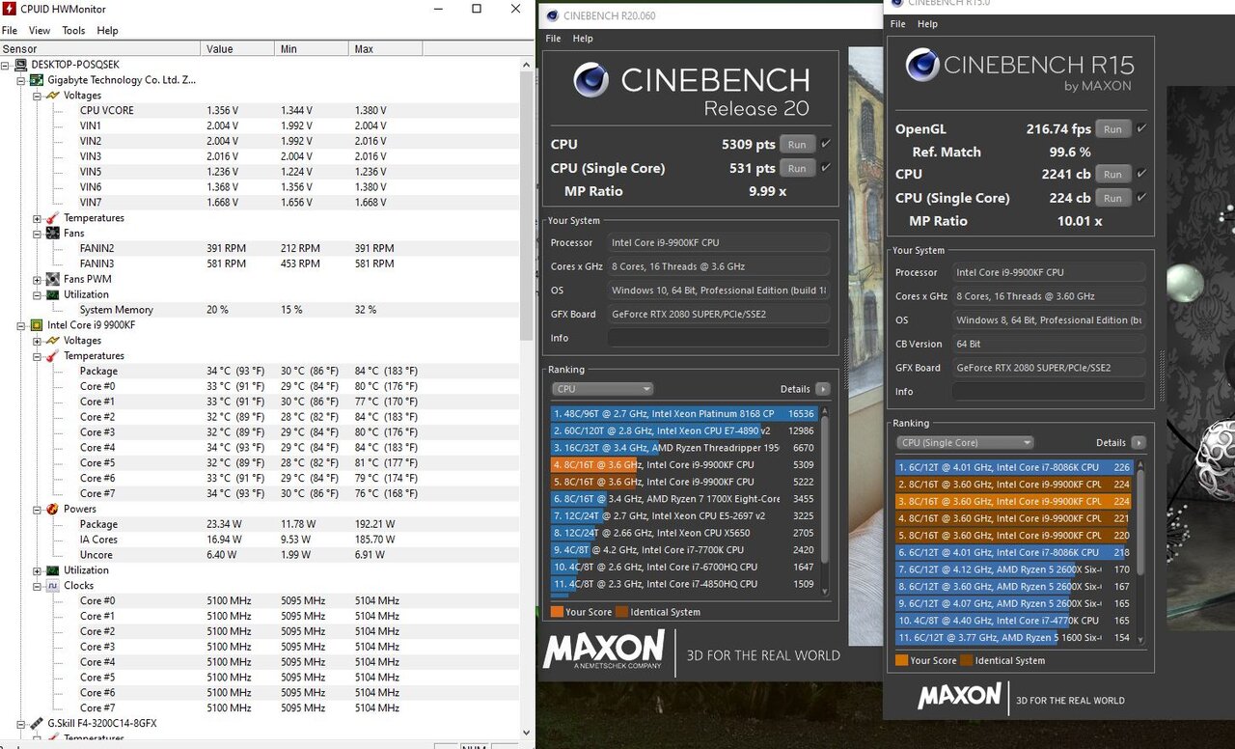Open File menu in HWMonitor
This screenshot has width=1235, height=749.
10,30
